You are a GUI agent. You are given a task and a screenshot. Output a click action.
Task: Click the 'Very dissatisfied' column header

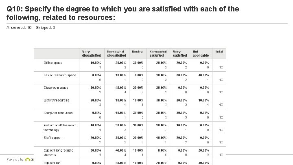92,53
